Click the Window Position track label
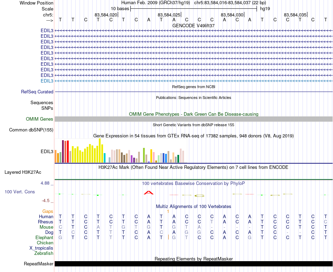333x272 pixels. click(x=36, y=3)
